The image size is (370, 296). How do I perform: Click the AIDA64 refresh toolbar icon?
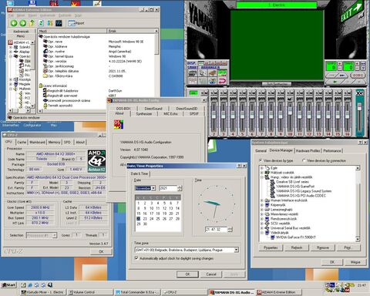point(41,23)
